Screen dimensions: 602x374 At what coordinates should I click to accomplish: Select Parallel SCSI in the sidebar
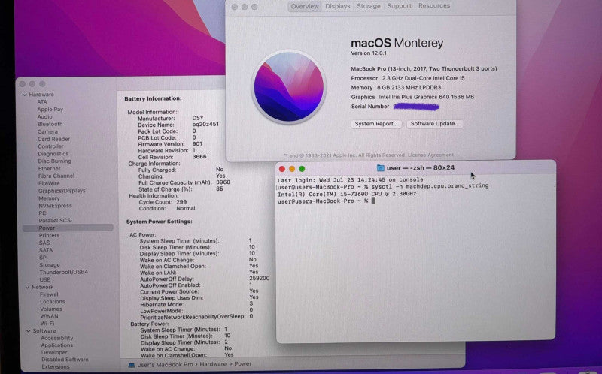pos(55,221)
